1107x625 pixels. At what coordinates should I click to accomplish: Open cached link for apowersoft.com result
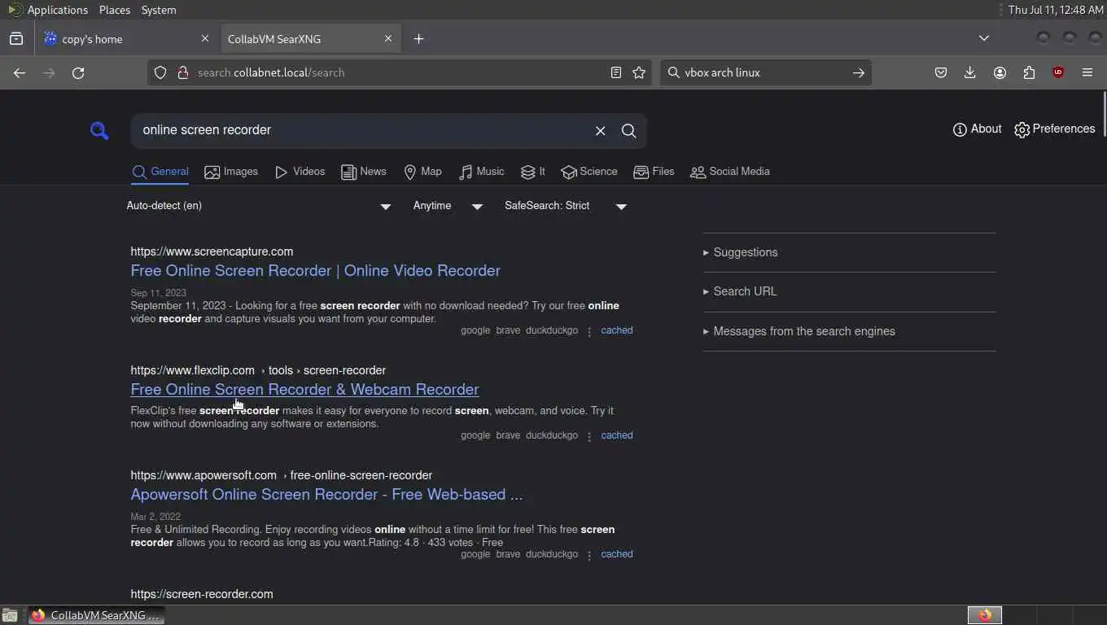616,554
